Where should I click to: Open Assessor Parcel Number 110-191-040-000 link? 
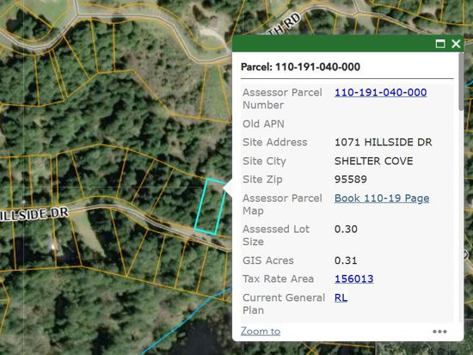[381, 92]
